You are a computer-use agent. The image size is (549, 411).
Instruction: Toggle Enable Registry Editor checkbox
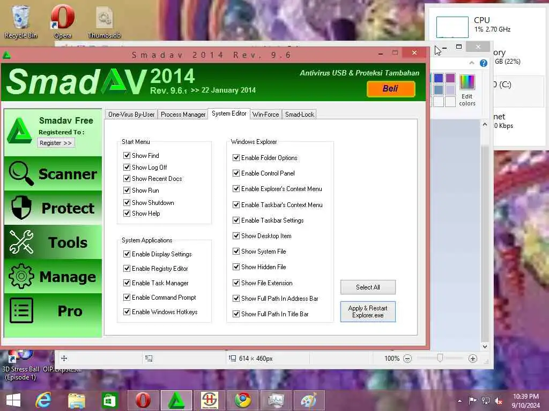[x=127, y=268]
